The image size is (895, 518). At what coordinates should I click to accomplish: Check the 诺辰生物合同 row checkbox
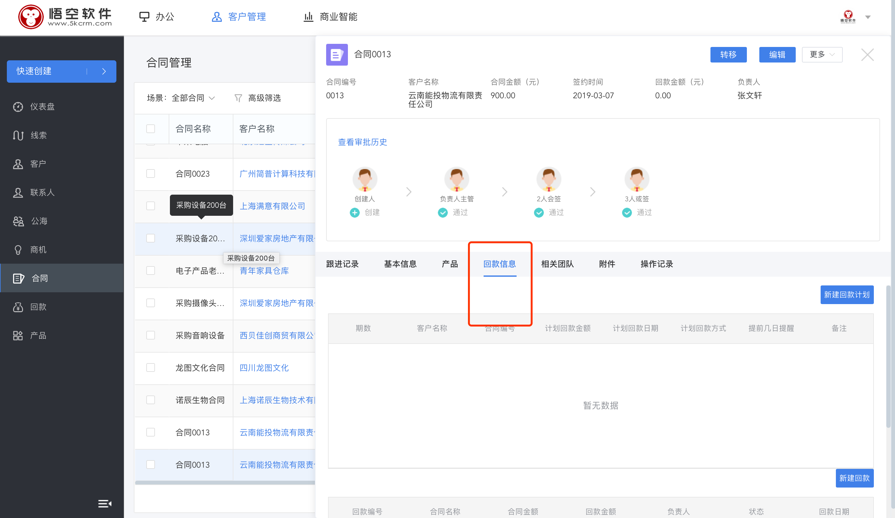click(x=151, y=400)
